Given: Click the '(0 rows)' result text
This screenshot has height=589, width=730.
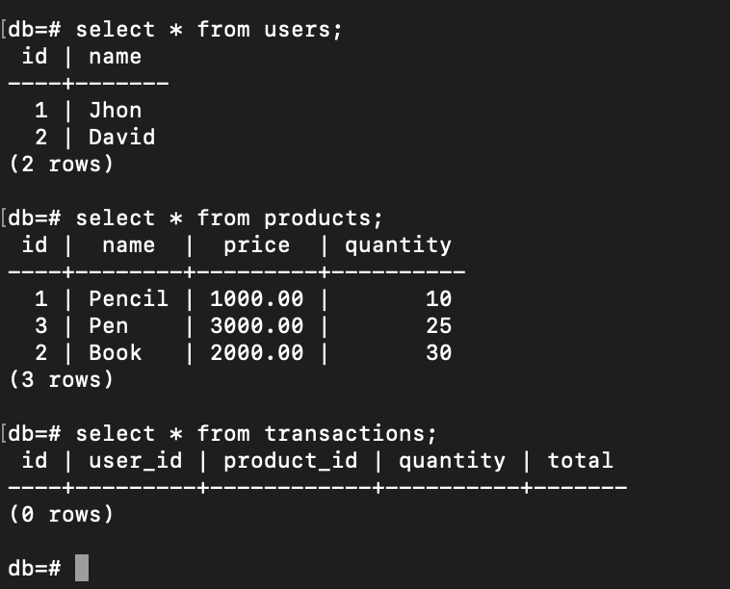Looking at the screenshot, I should tap(62, 515).
